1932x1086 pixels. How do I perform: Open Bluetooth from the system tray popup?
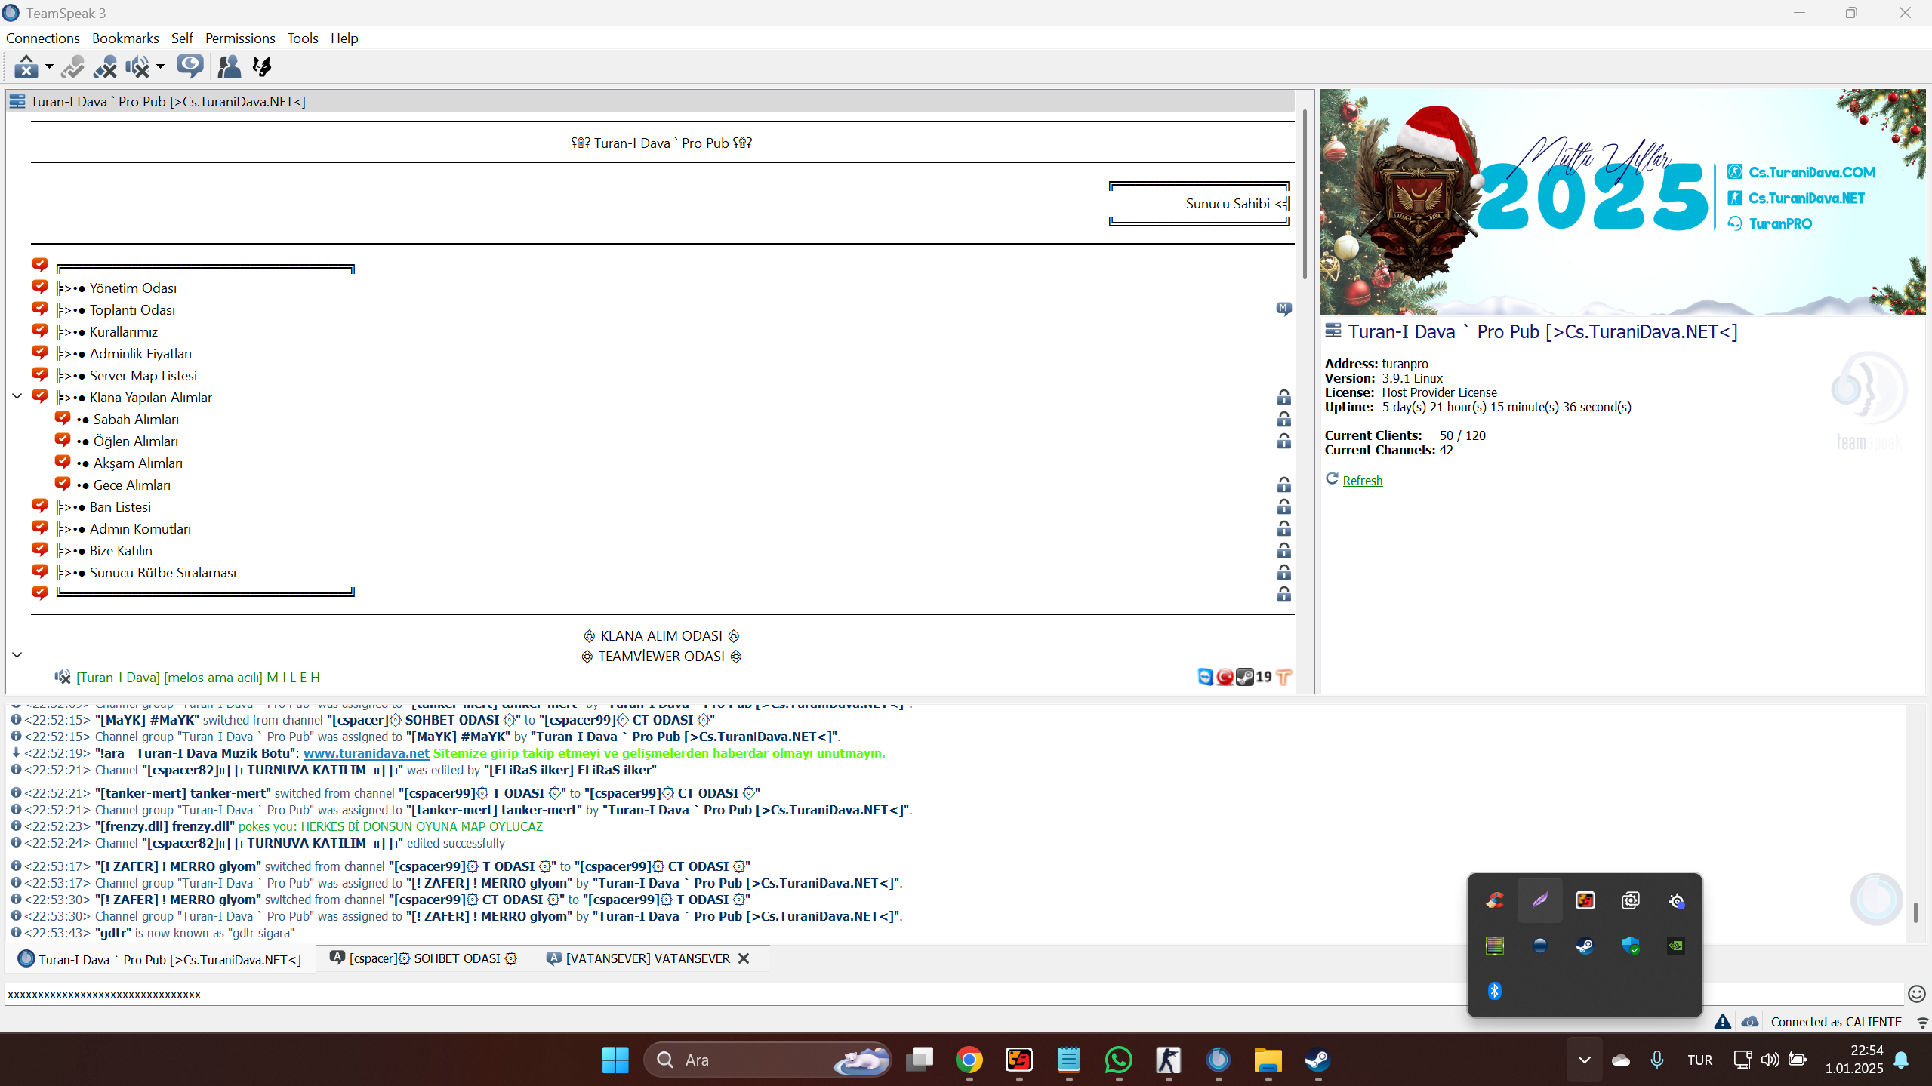pos(1494,990)
